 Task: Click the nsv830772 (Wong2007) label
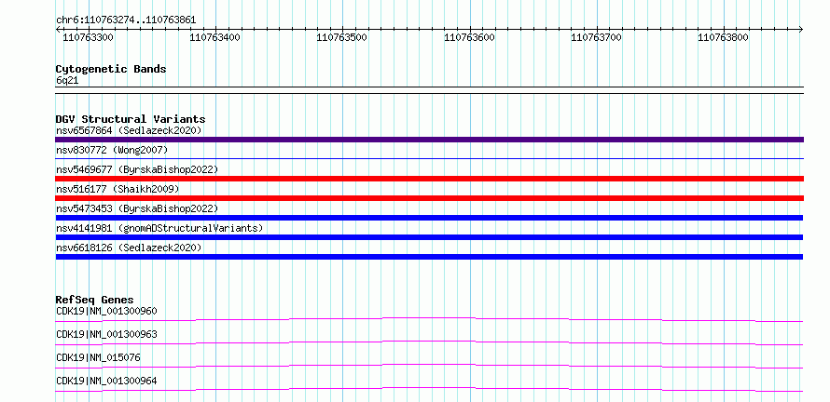(x=112, y=150)
